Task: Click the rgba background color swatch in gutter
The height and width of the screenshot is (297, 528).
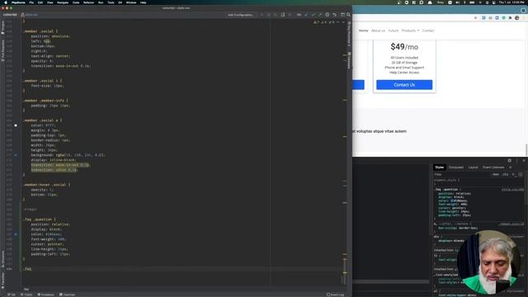Action: (16, 155)
